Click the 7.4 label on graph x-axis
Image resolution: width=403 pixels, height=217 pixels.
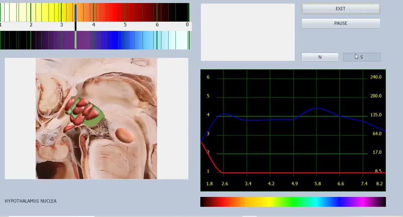click(364, 184)
